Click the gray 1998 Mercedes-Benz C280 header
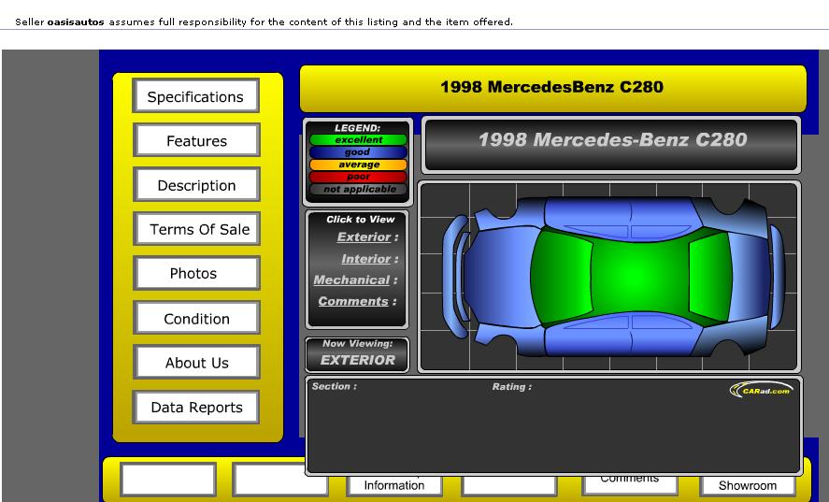 click(x=611, y=144)
